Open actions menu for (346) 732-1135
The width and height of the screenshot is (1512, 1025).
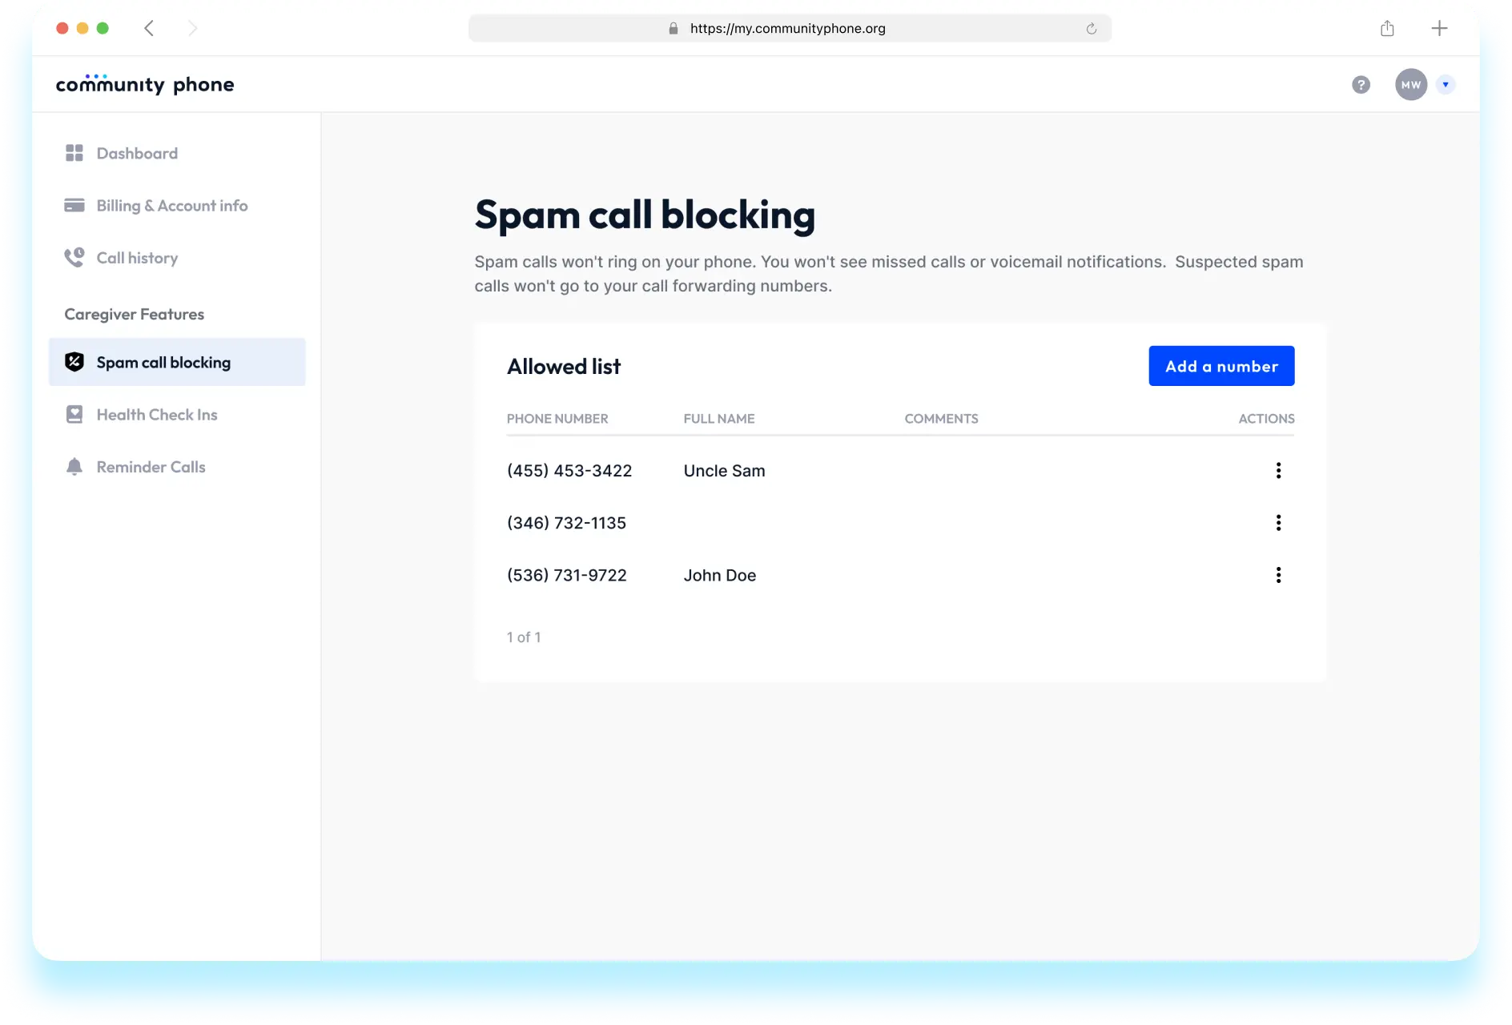pyautogui.click(x=1278, y=523)
